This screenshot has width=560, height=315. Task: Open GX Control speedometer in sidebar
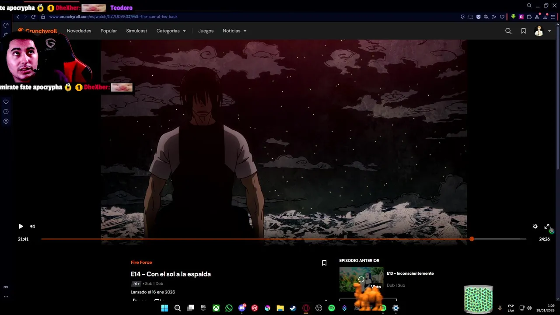coord(6,25)
